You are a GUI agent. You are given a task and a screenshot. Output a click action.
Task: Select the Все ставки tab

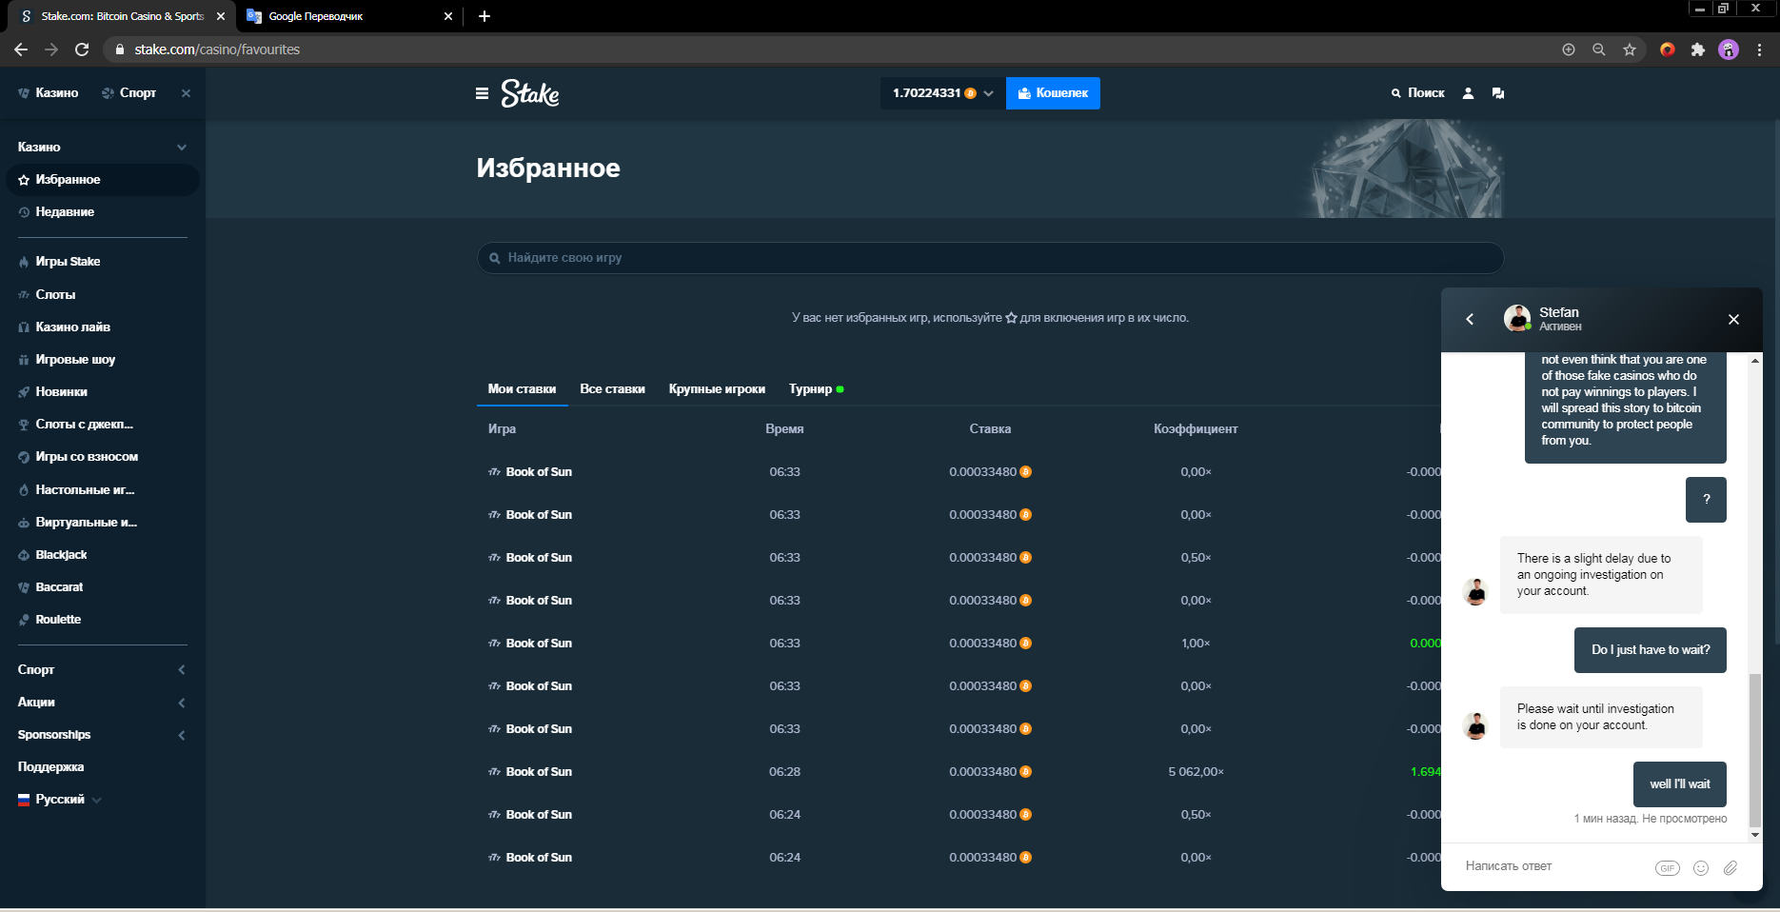[x=612, y=389]
